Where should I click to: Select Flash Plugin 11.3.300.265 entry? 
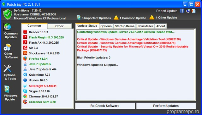coord(46,37)
